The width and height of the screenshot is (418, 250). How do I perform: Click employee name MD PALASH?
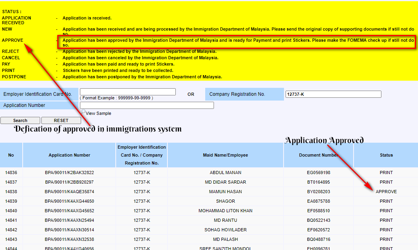[x=226, y=239]
